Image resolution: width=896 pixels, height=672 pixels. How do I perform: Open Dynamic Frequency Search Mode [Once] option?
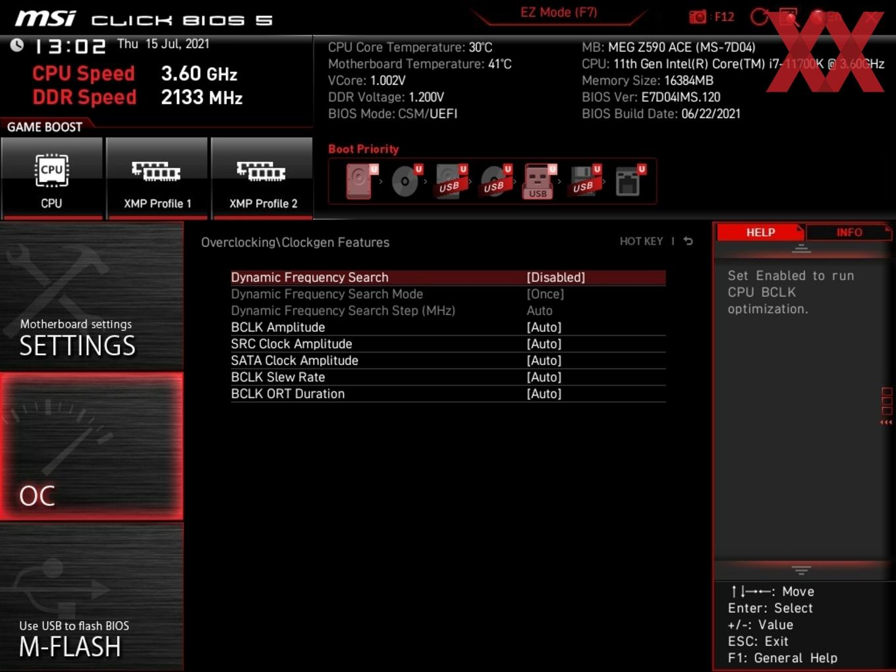[545, 294]
